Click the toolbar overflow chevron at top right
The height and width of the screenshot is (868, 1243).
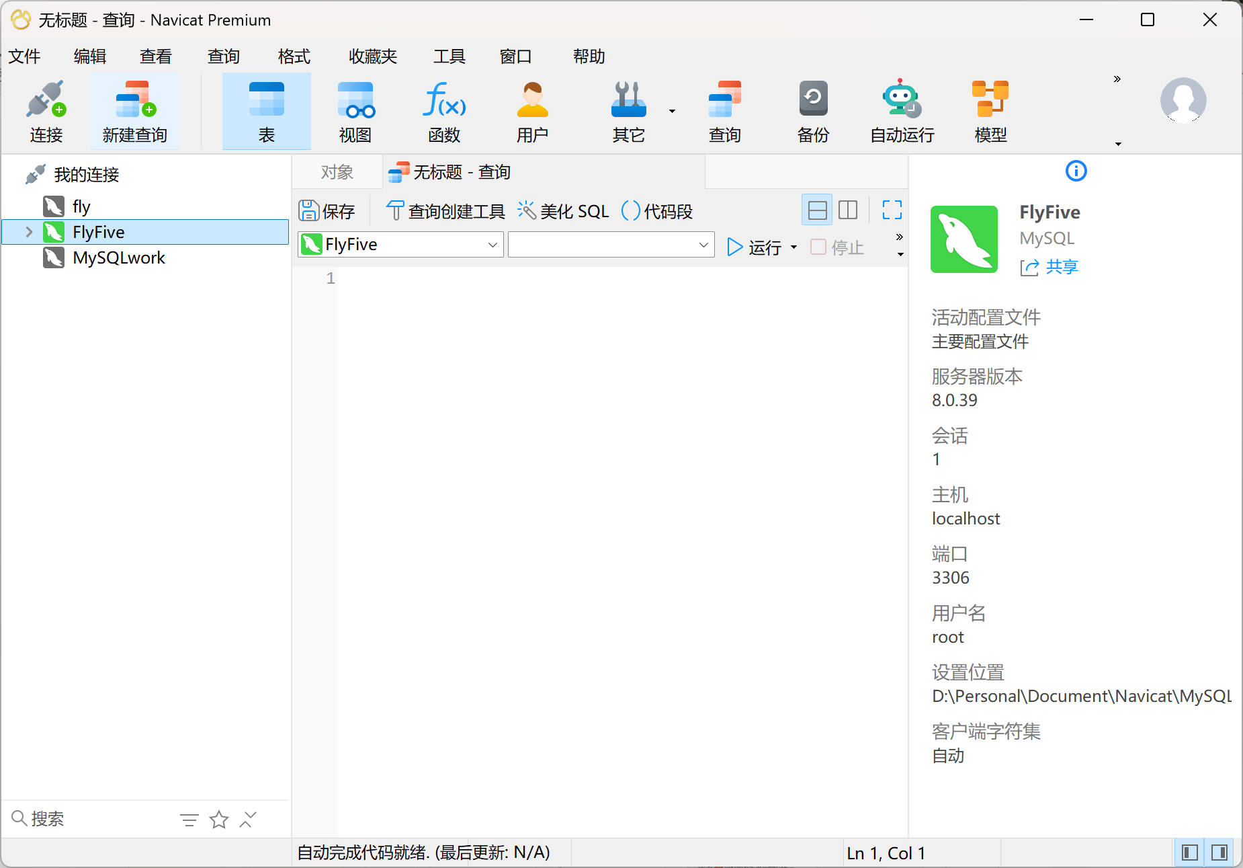click(x=1117, y=79)
